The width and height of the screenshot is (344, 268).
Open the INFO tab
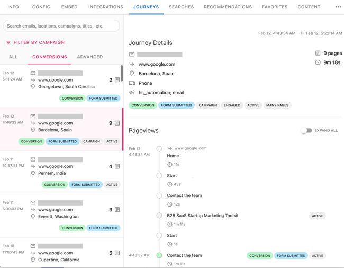(x=13, y=7)
